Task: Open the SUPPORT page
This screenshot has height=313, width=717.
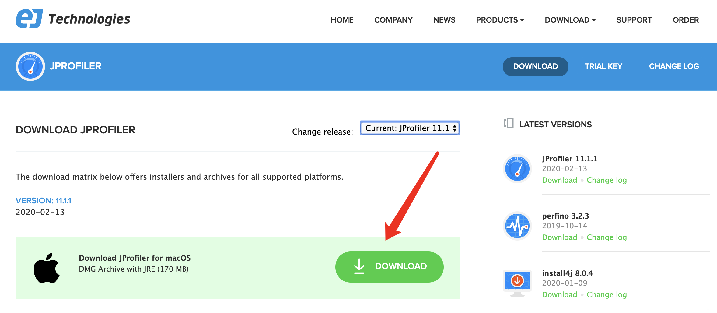Action: point(634,20)
